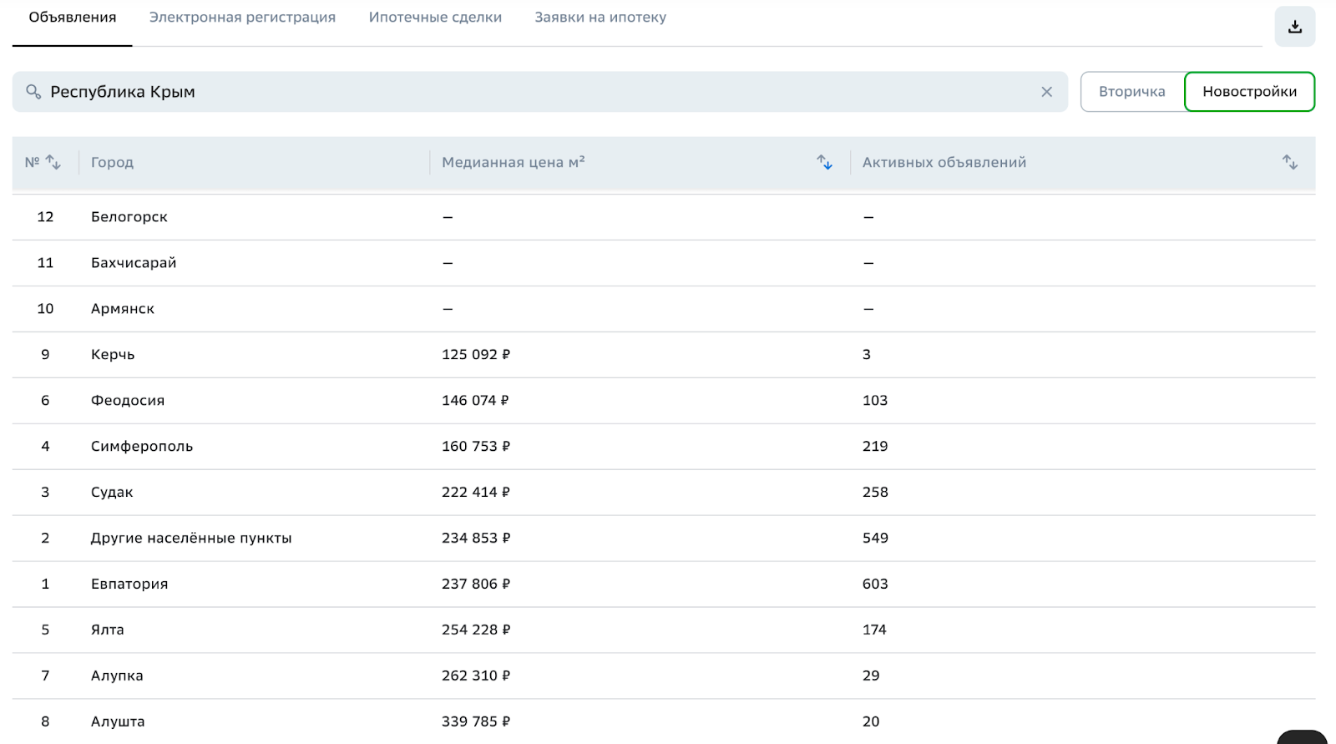Click listings count 219 for Симферополь
This screenshot has height=744, width=1336.
875,447
